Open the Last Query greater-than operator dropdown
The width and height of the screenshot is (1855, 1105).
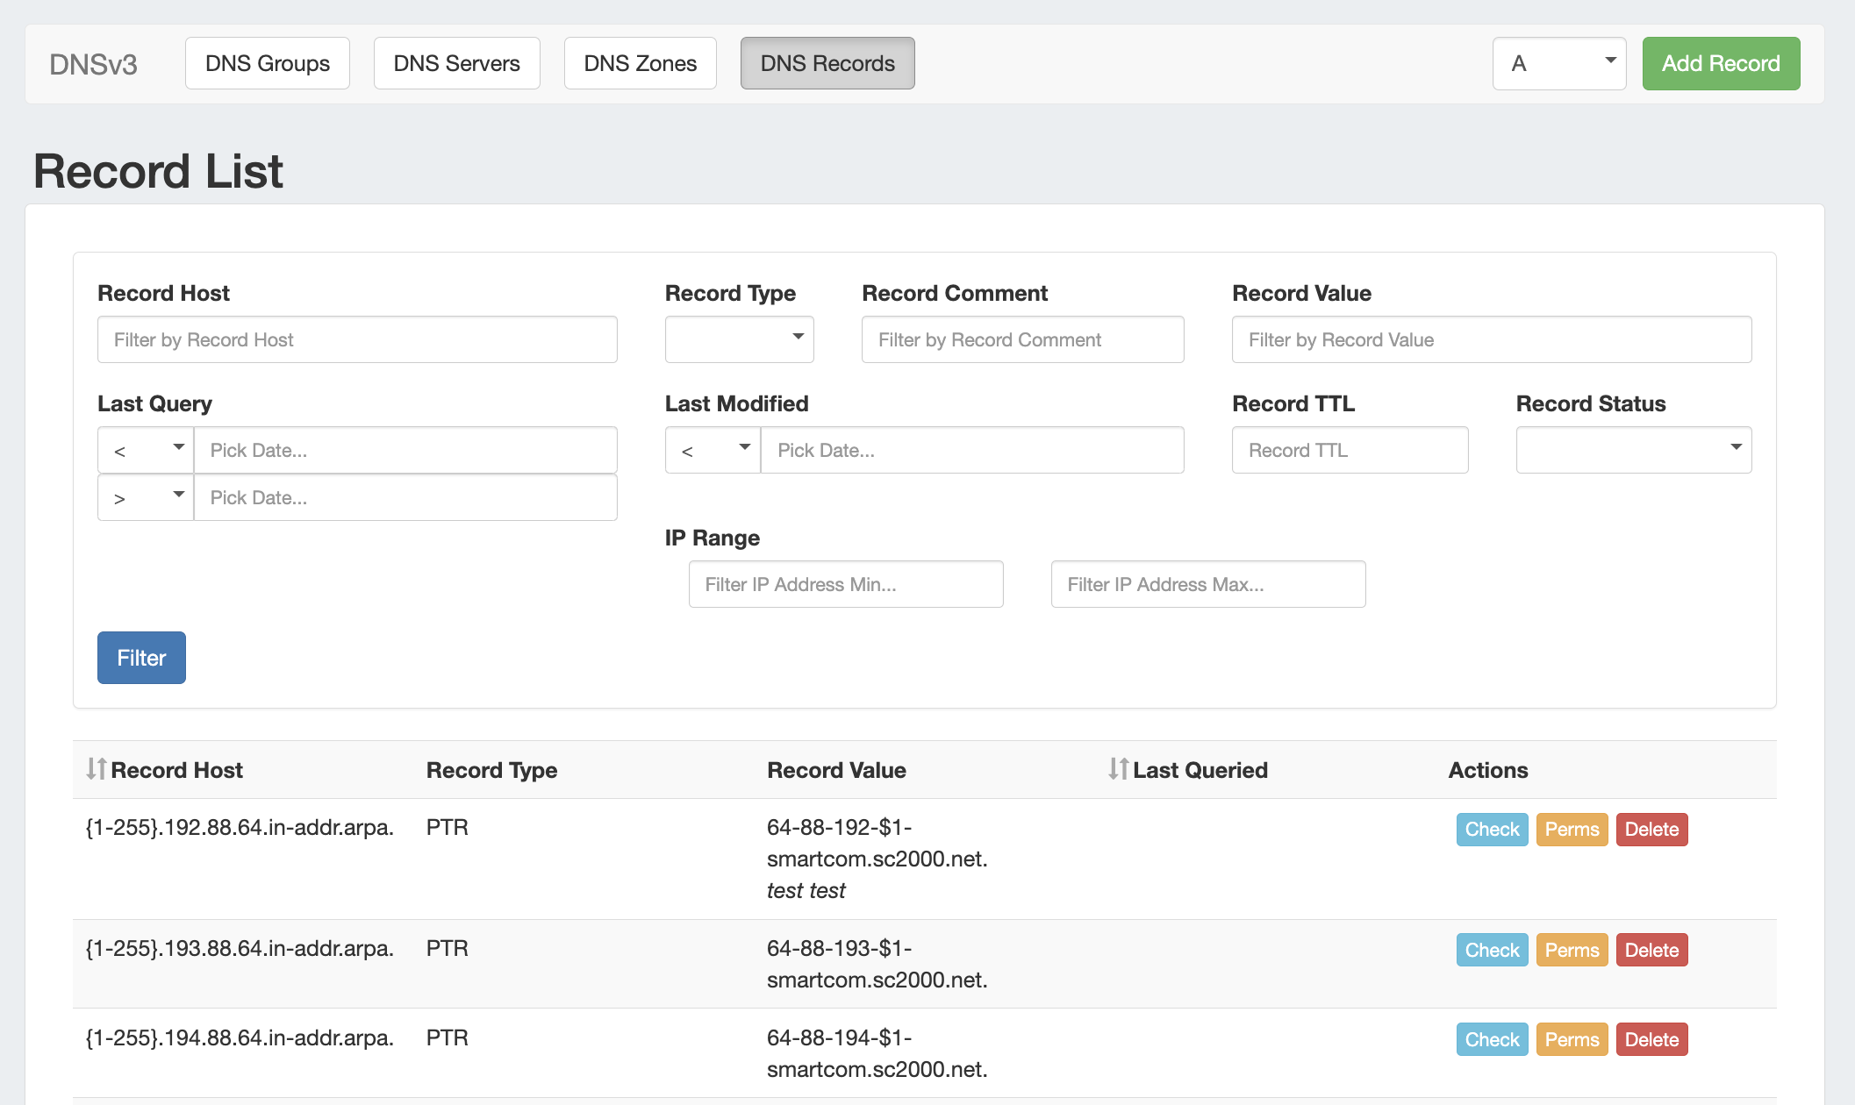(146, 497)
